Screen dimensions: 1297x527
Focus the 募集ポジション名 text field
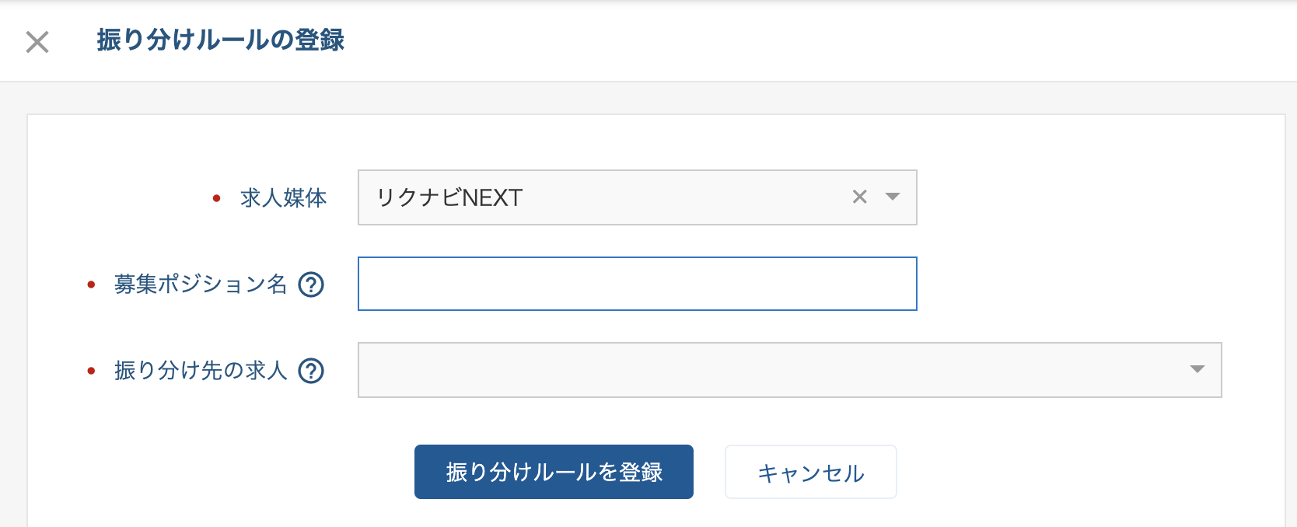637,284
